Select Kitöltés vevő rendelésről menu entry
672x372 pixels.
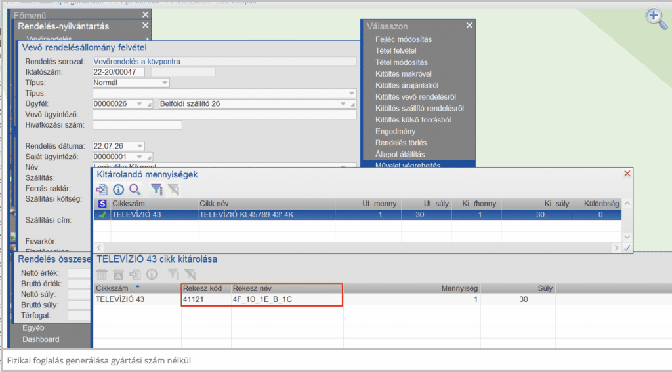[x=415, y=97]
